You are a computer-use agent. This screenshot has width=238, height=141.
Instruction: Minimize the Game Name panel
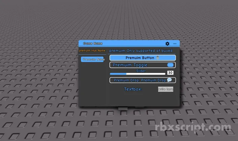tap(175, 44)
